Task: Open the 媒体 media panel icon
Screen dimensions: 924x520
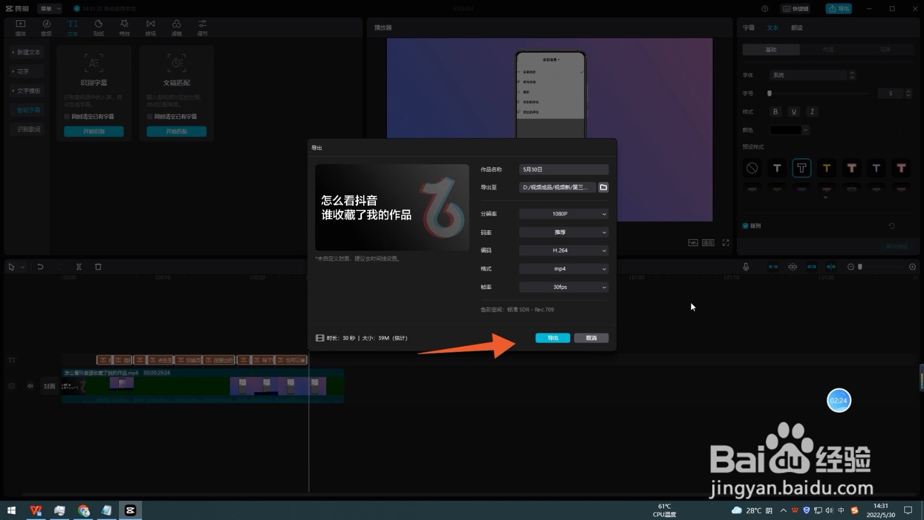Action: 21,27
